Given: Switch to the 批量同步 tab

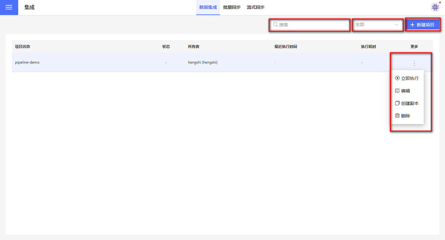Looking at the screenshot, I should click(x=232, y=7).
